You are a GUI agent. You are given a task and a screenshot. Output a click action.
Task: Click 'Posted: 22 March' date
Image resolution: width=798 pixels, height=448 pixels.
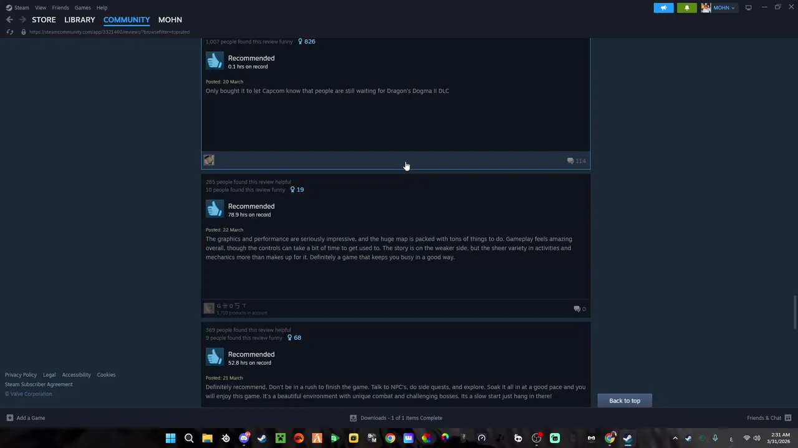224,230
